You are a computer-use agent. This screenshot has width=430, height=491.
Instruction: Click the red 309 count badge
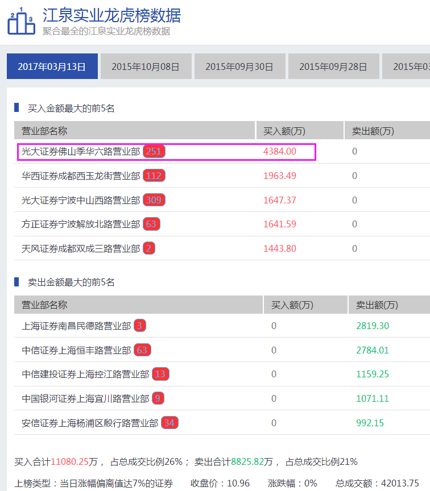[154, 200]
